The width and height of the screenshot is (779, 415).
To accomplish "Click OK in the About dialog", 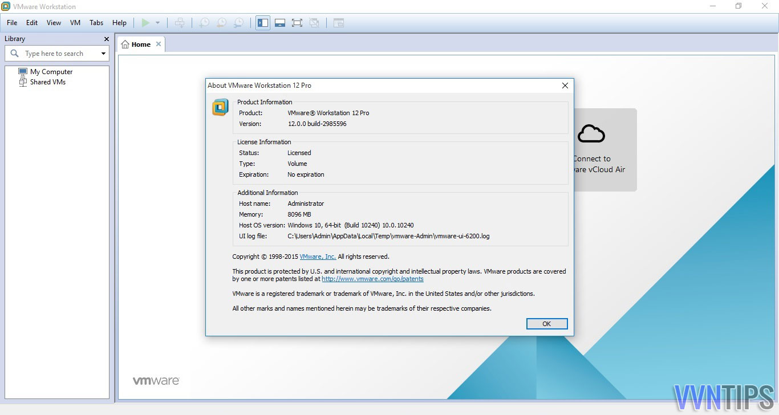I will (x=546, y=324).
